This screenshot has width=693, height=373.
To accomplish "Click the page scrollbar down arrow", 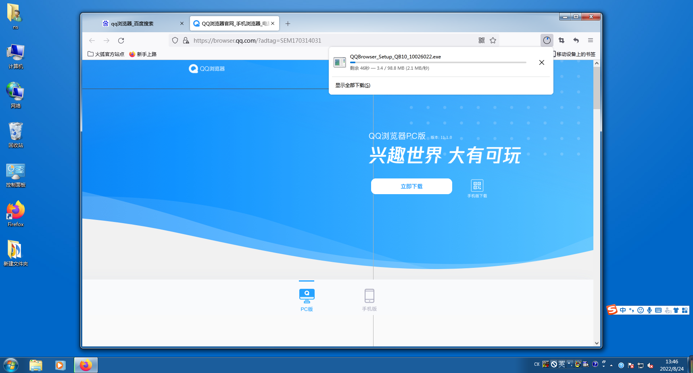I will 597,343.
